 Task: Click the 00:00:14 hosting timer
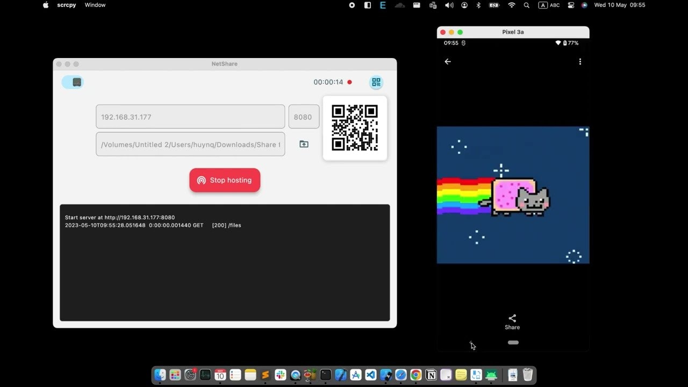328,82
